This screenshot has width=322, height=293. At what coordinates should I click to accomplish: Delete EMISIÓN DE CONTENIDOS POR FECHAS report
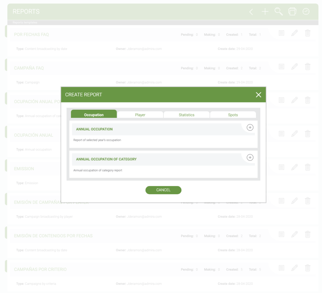coord(308,234)
